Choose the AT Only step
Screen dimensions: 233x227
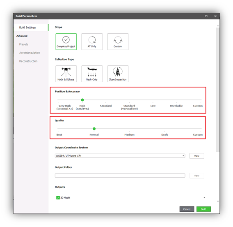coord(92,42)
